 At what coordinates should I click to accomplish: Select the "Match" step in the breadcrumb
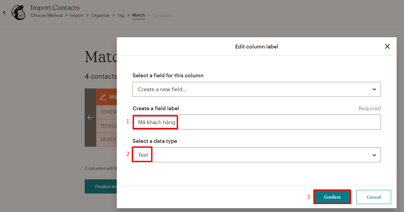[138, 15]
